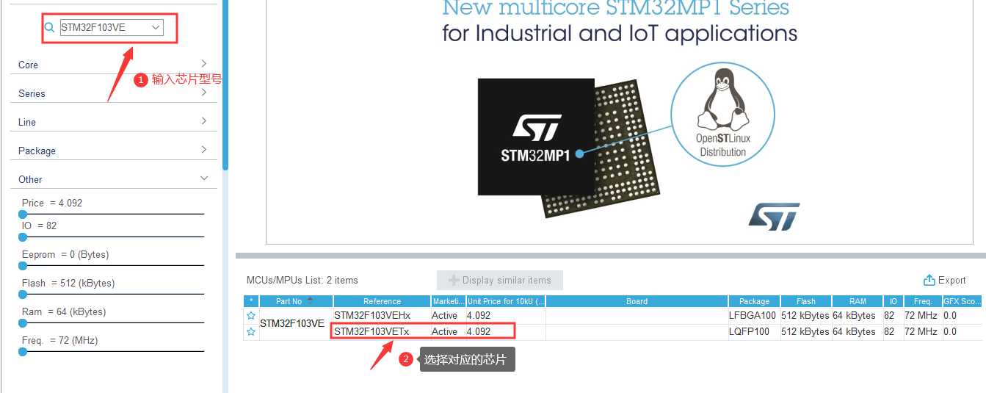The height and width of the screenshot is (393, 986).
Task: Click the STM32F103VE part number cell
Action: (x=292, y=323)
